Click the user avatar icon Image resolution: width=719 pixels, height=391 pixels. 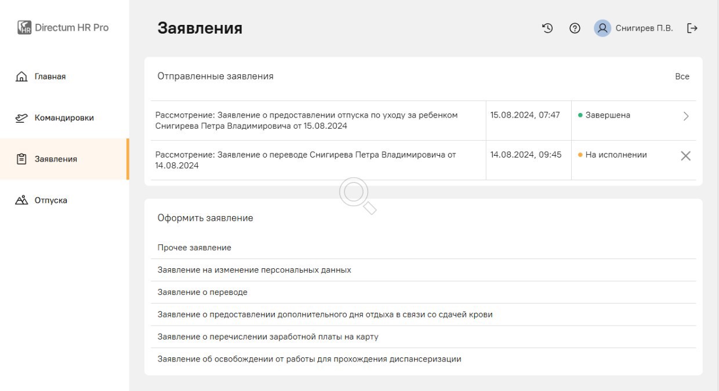click(602, 28)
